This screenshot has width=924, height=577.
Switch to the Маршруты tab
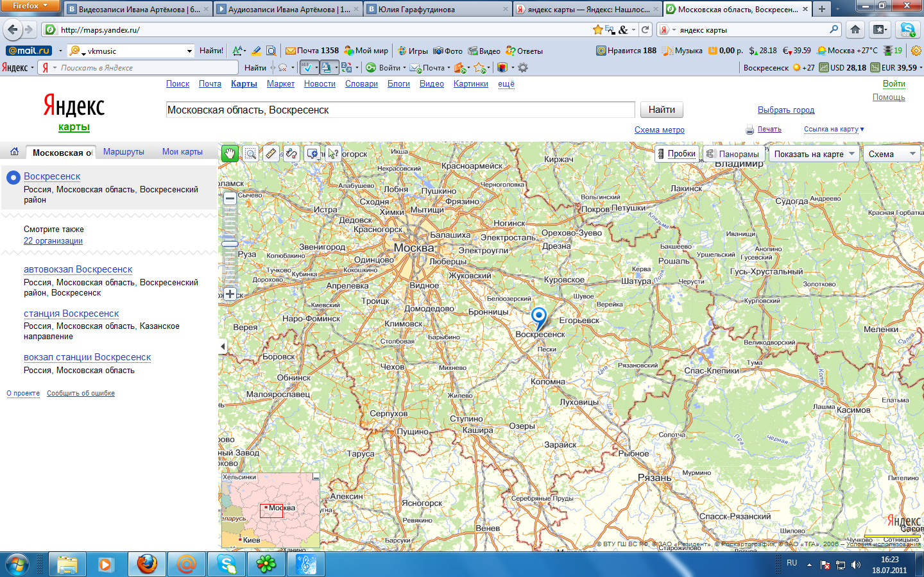(124, 152)
